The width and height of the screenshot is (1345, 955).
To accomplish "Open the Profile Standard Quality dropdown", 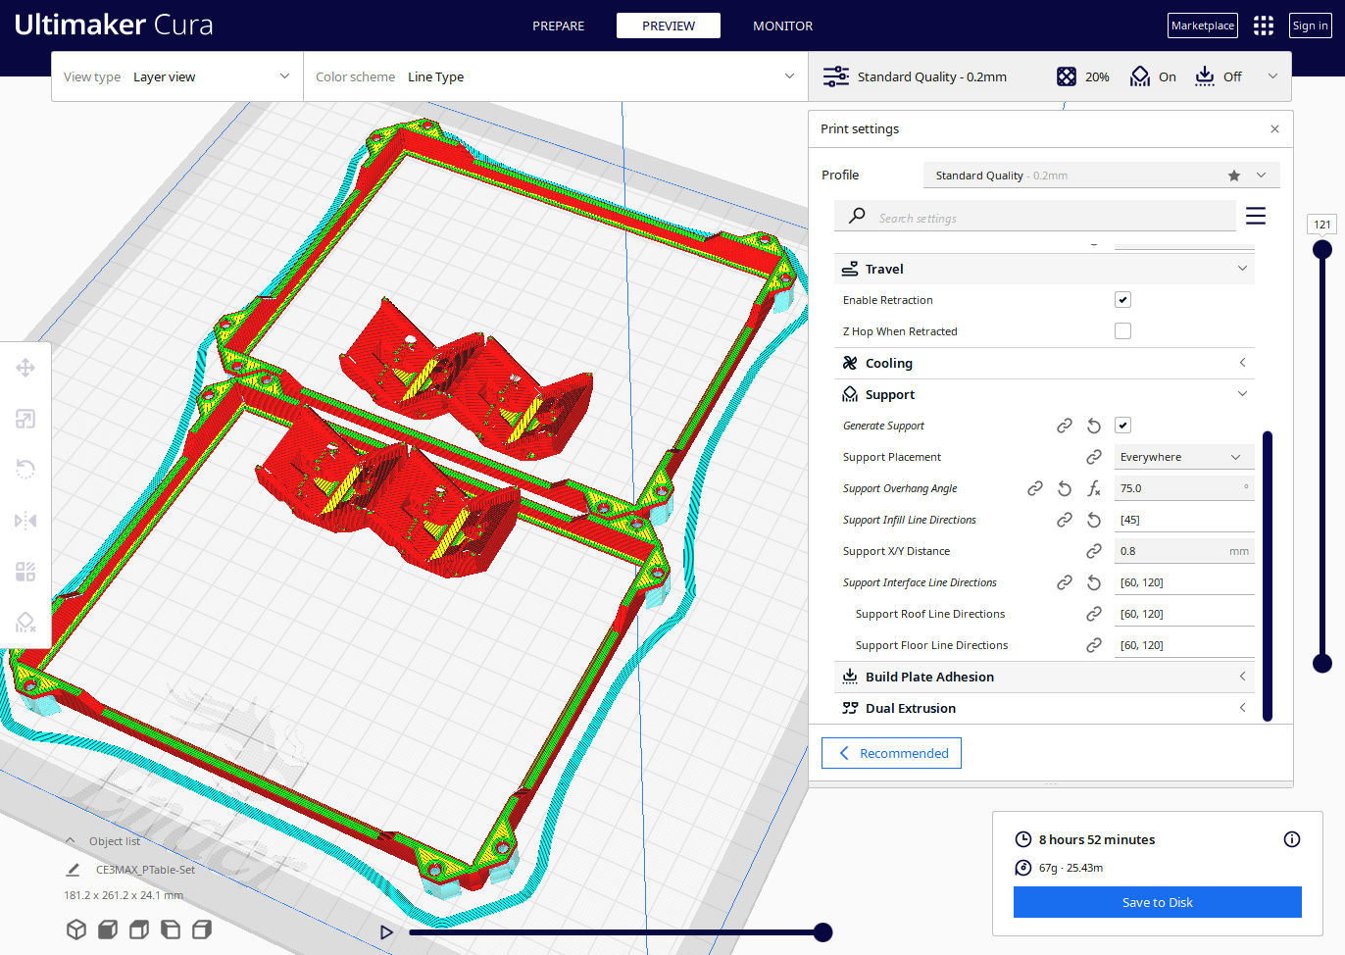I will coord(1101,176).
